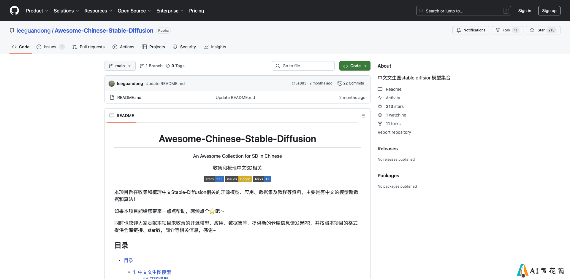Switch to the Code tab
This screenshot has width=570, height=279.
pos(21,47)
